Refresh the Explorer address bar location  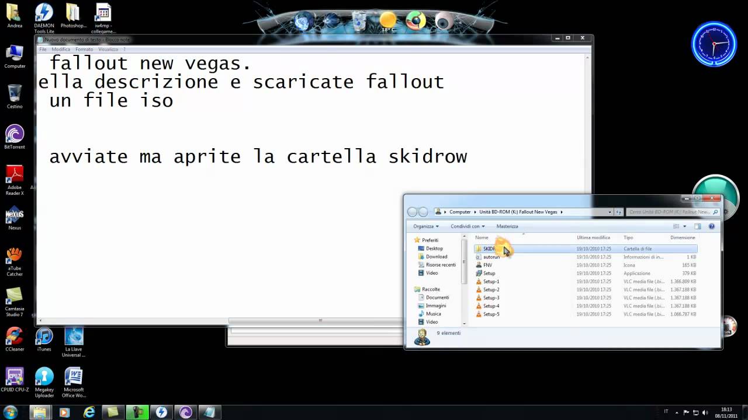tap(619, 212)
